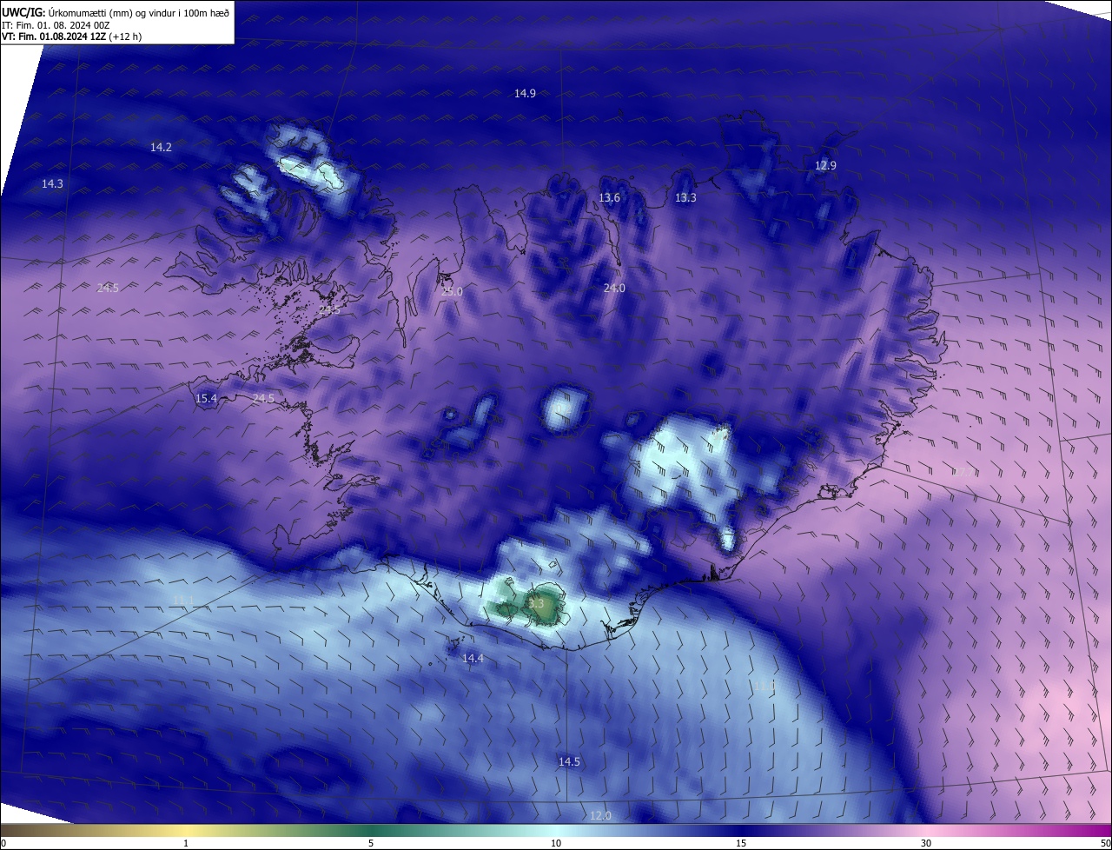
Task: Click the 1 tick on the legend
Action: coord(186,843)
